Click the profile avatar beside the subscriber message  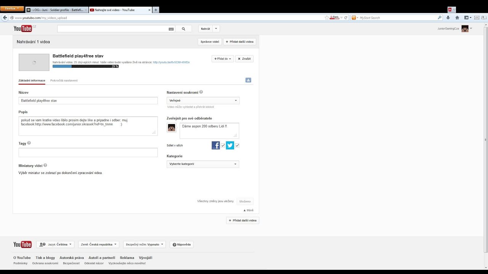click(172, 127)
